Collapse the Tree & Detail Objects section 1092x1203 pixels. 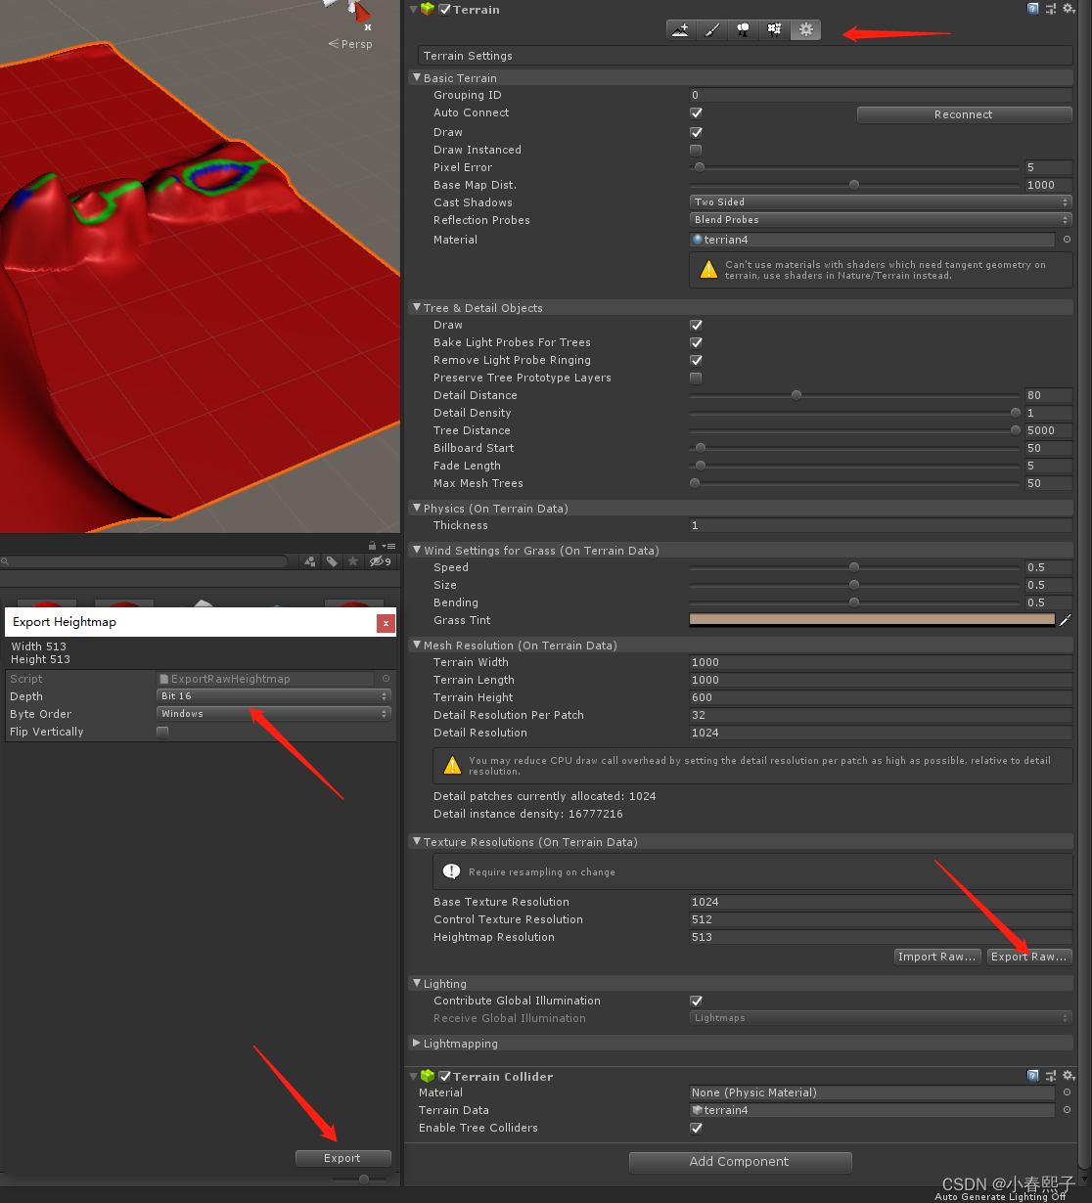click(x=416, y=307)
